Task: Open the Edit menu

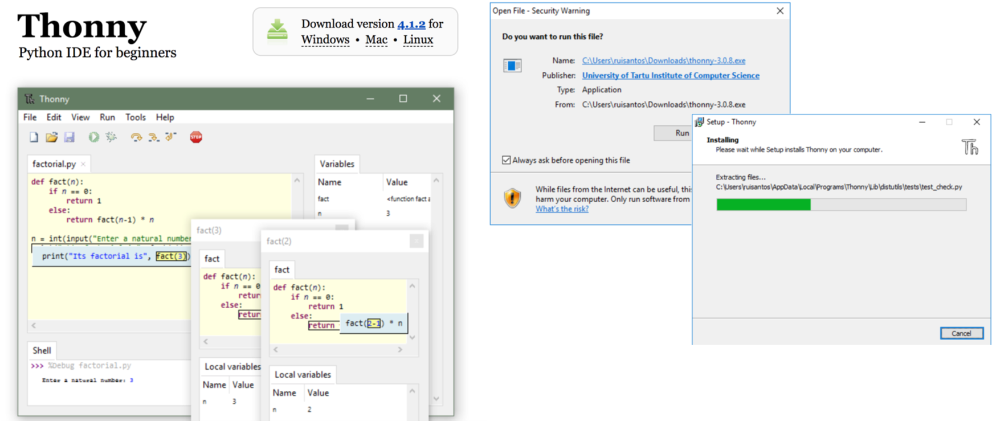Action: [x=54, y=117]
